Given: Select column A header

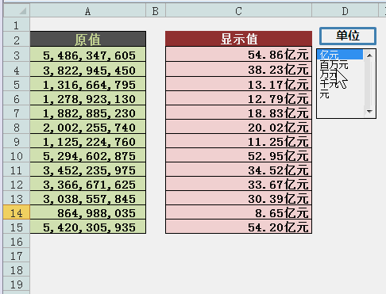Looking at the screenshot, I should pyautogui.click(x=88, y=11).
